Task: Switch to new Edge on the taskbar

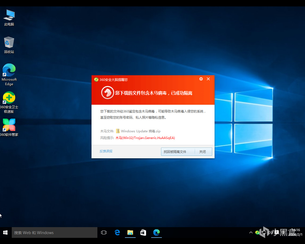Action: coord(157,232)
